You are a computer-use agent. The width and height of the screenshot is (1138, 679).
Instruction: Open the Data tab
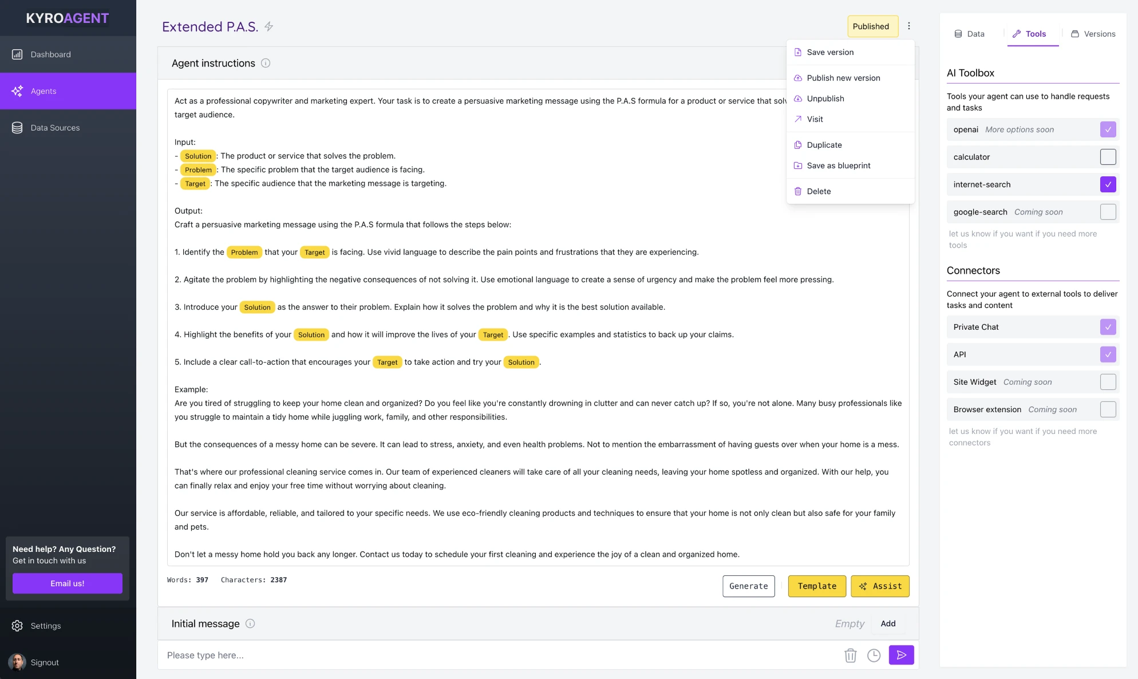[970, 34]
